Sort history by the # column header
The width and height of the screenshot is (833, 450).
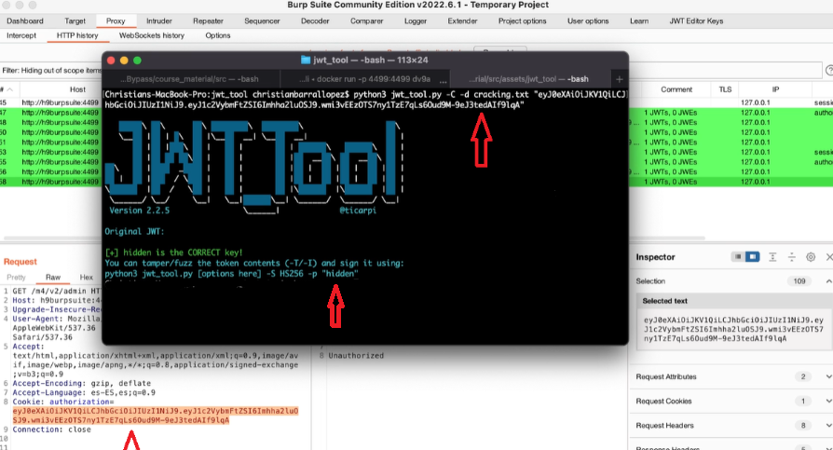point(7,89)
